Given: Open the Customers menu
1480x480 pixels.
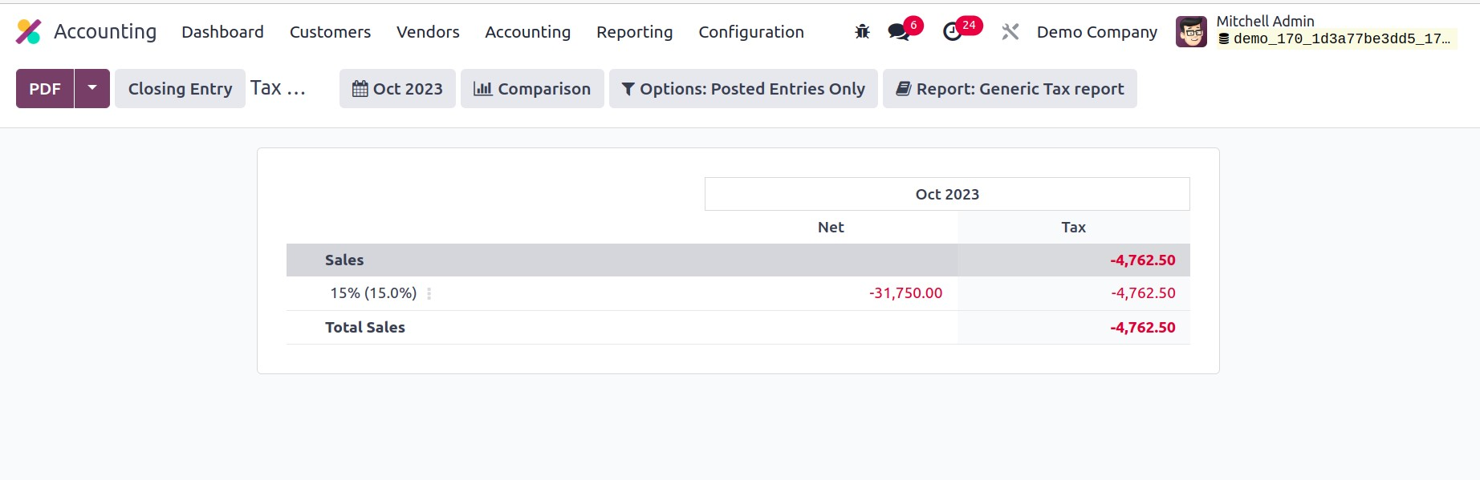Looking at the screenshot, I should [330, 32].
